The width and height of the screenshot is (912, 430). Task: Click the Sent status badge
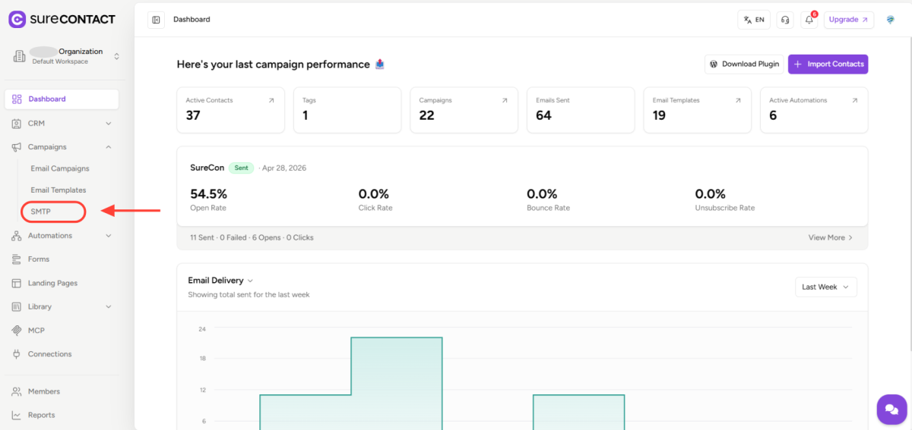[x=241, y=168]
